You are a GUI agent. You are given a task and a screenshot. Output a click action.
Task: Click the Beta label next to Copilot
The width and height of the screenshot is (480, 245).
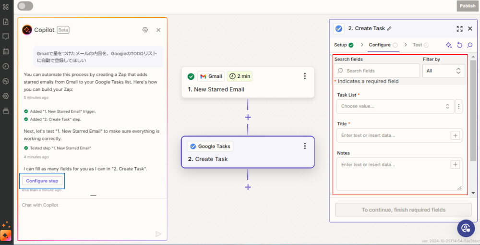coord(63,30)
